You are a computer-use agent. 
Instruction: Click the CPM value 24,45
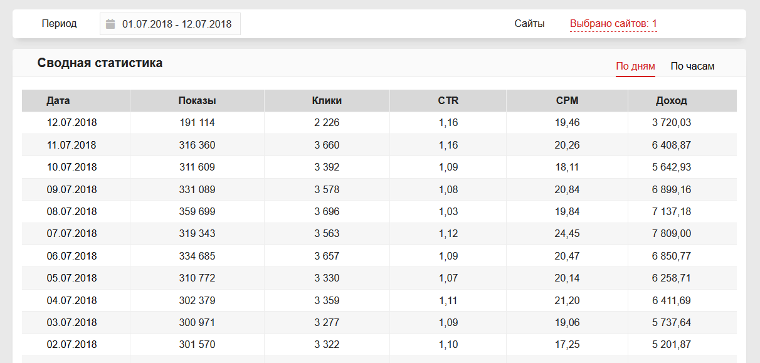click(x=567, y=233)
